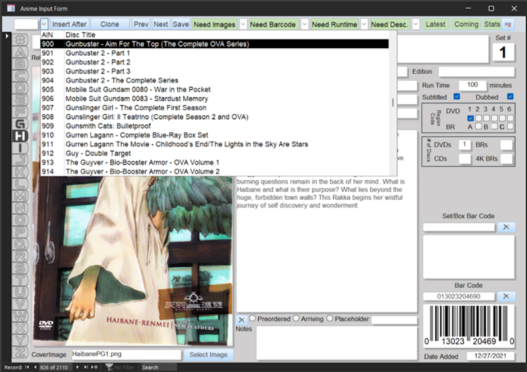This screenshot has height=372, width=527.
Task: Choose Gurren Lagann - Complete Blue-Ray Box Set
Action: 215,135
